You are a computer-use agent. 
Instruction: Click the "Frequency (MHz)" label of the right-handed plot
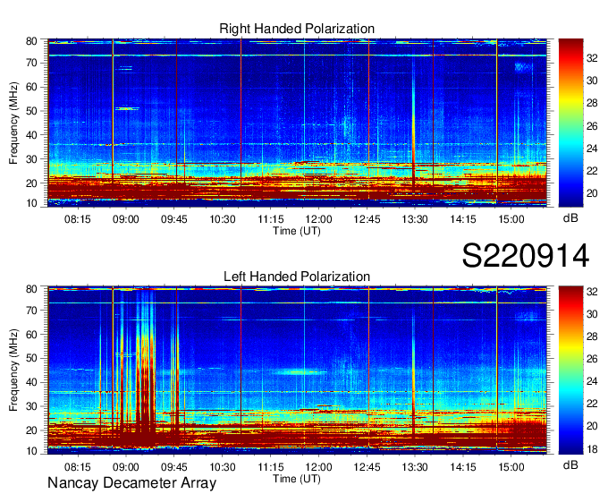click(x=13, y=123)
